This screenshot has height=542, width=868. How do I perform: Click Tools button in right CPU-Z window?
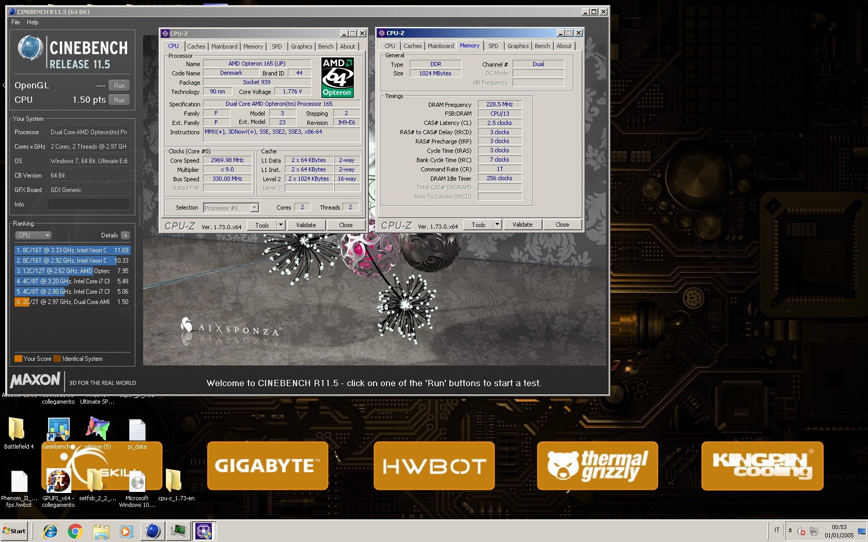click(478, 225)
